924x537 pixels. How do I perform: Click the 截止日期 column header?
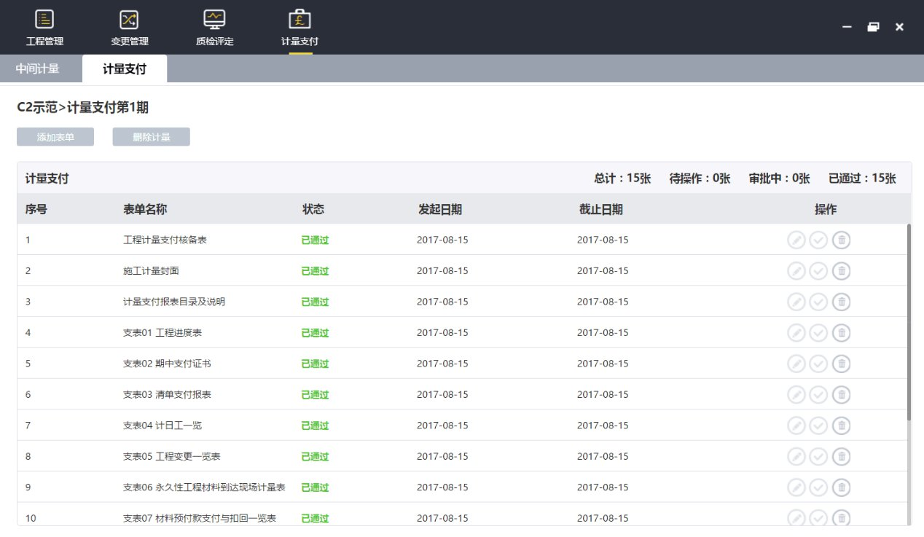click(600, 210)
